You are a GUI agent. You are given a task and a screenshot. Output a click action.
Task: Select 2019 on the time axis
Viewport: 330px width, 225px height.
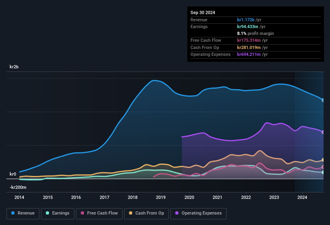tap(161, 197)
